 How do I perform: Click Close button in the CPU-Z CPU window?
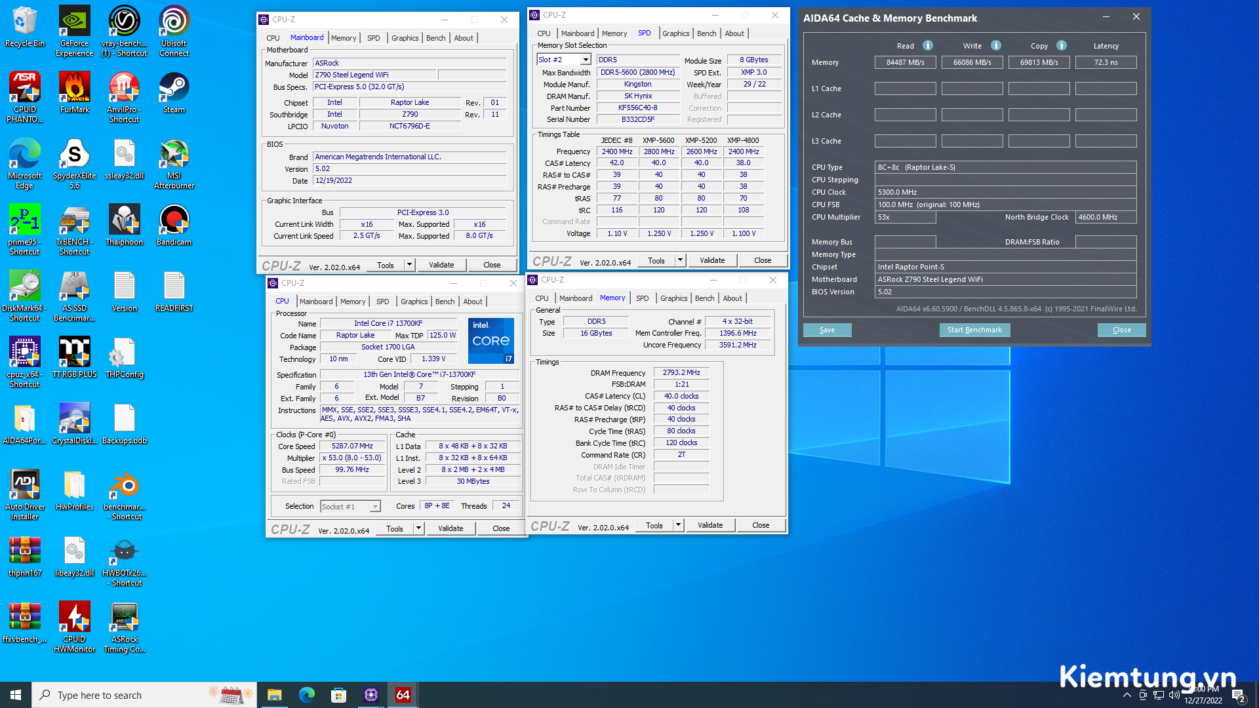coord(501,528)
